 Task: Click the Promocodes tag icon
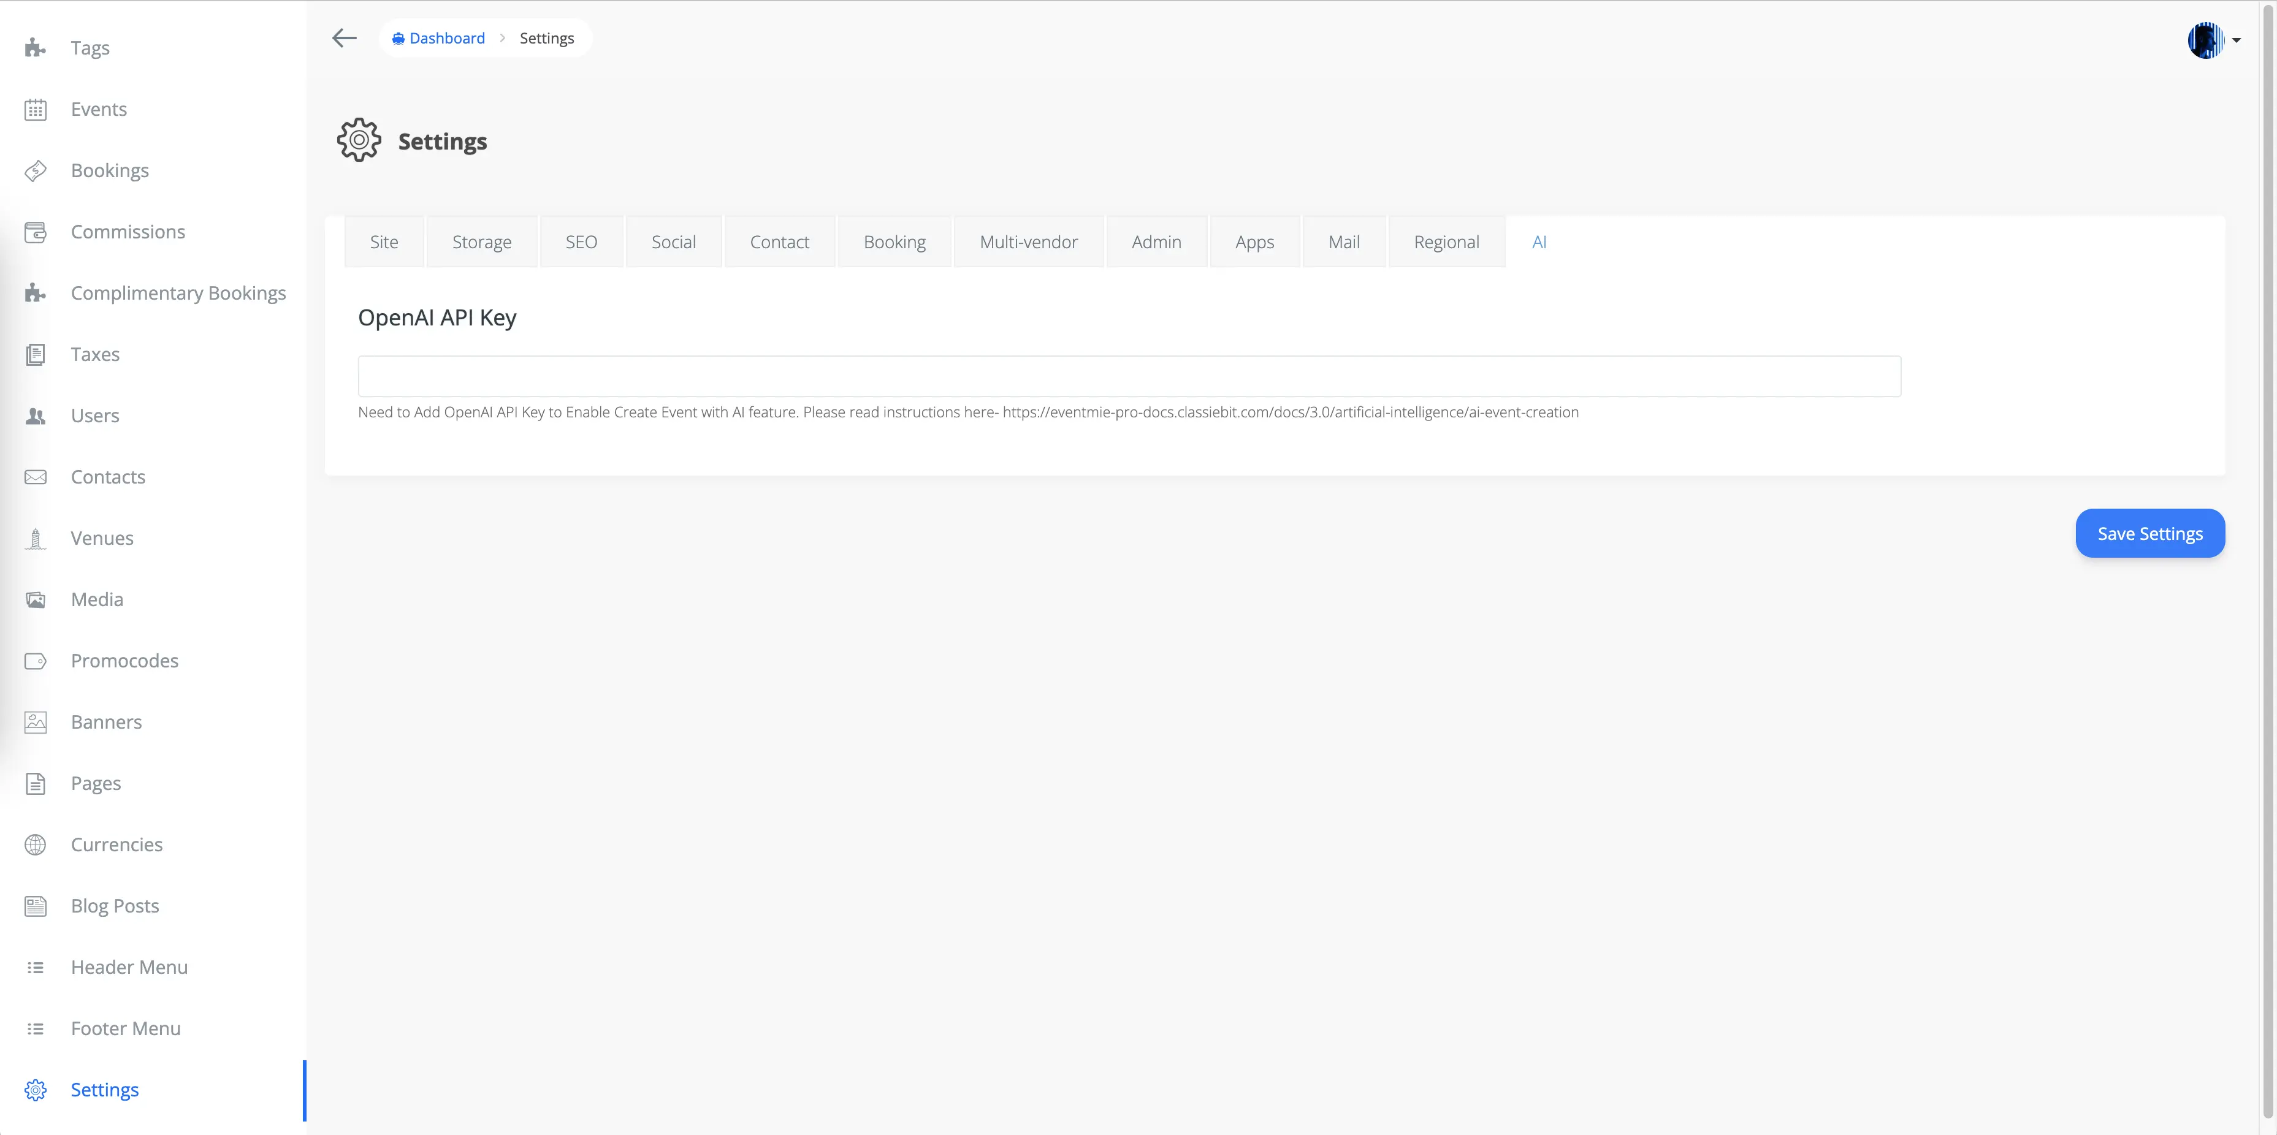click(36, 661)
